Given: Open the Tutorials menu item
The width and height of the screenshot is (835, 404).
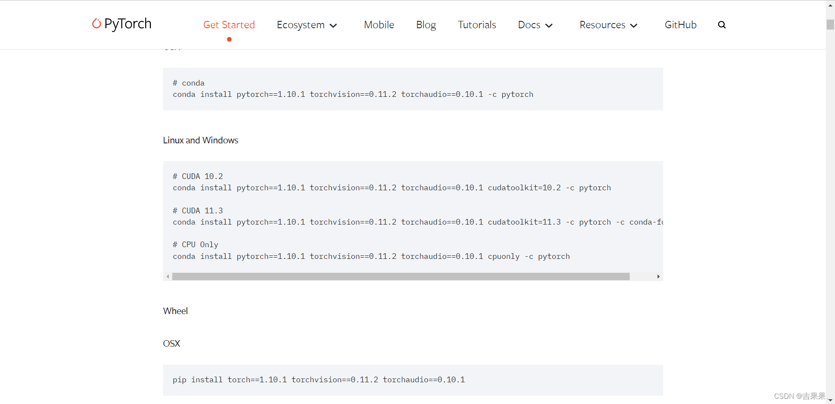Looking at the screenshot, I should (x=477, y=25).
